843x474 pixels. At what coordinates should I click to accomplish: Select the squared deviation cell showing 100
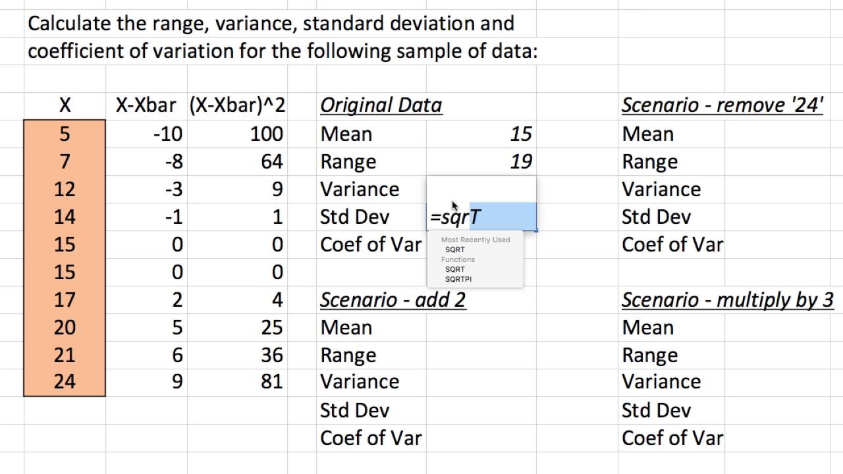pyautogui.click(x=237, y=134)
